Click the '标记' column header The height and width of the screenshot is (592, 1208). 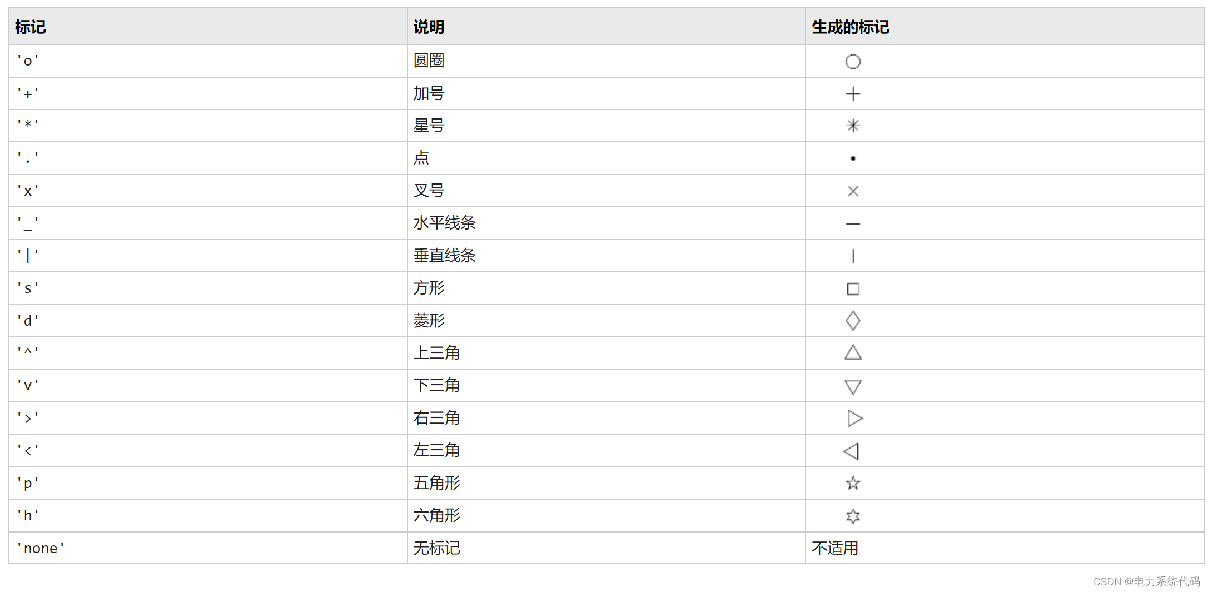tap(31, 27)
